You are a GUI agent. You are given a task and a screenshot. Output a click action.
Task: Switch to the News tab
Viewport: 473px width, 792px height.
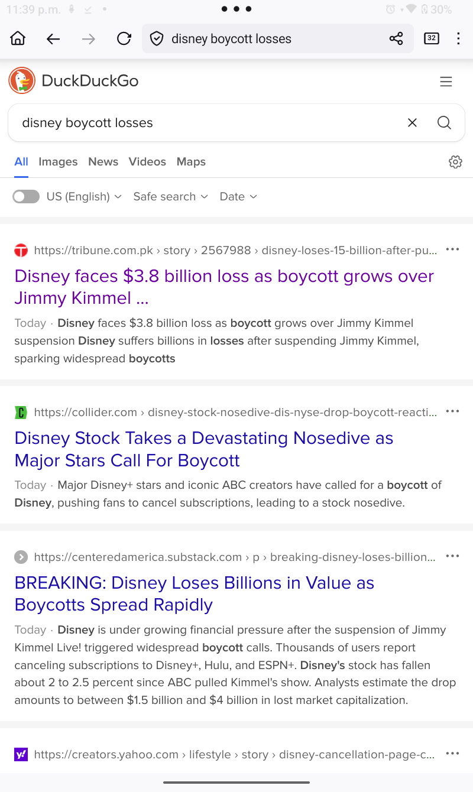(103, 162)
